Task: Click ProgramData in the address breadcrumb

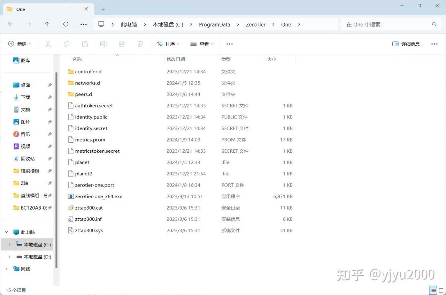Action: point(214,24)
